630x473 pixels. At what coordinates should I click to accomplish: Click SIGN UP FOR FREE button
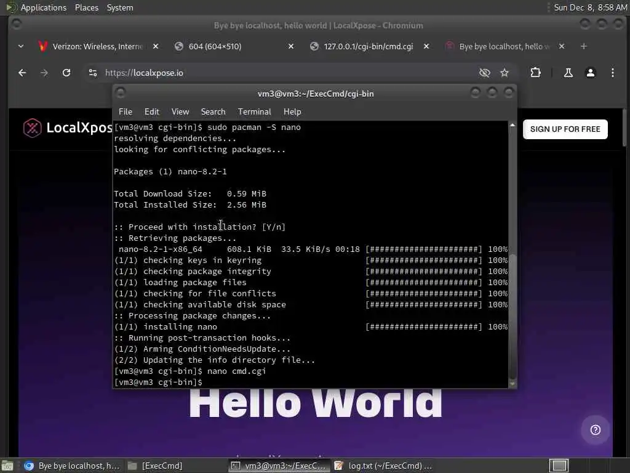click(565, 129)
